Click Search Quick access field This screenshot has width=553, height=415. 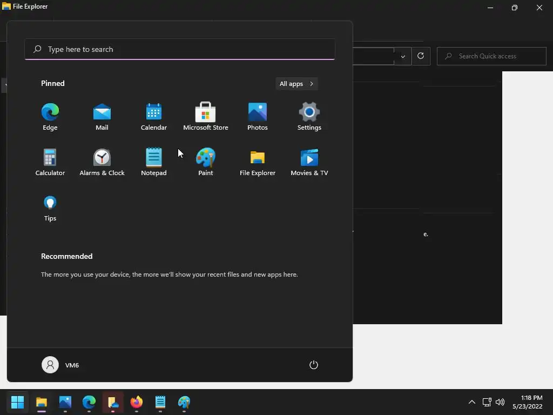click(x=491, y=56)
